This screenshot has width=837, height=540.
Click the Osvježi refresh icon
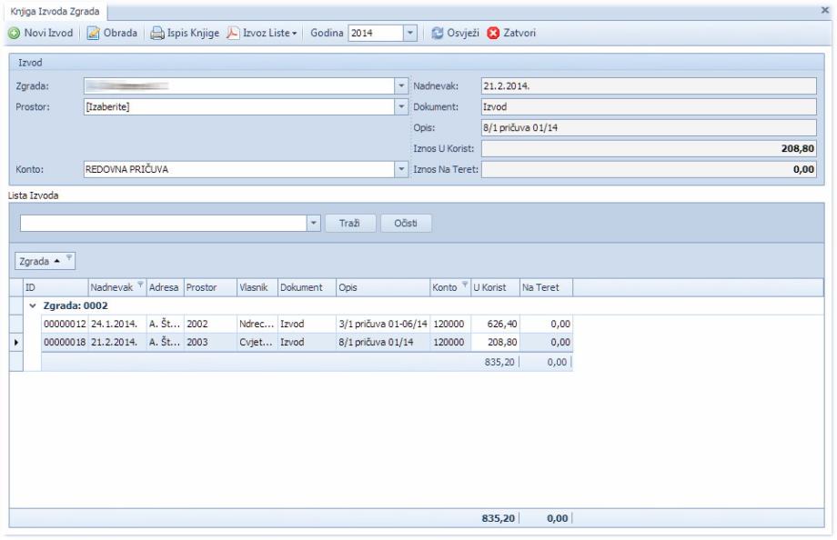click(437, 33)
